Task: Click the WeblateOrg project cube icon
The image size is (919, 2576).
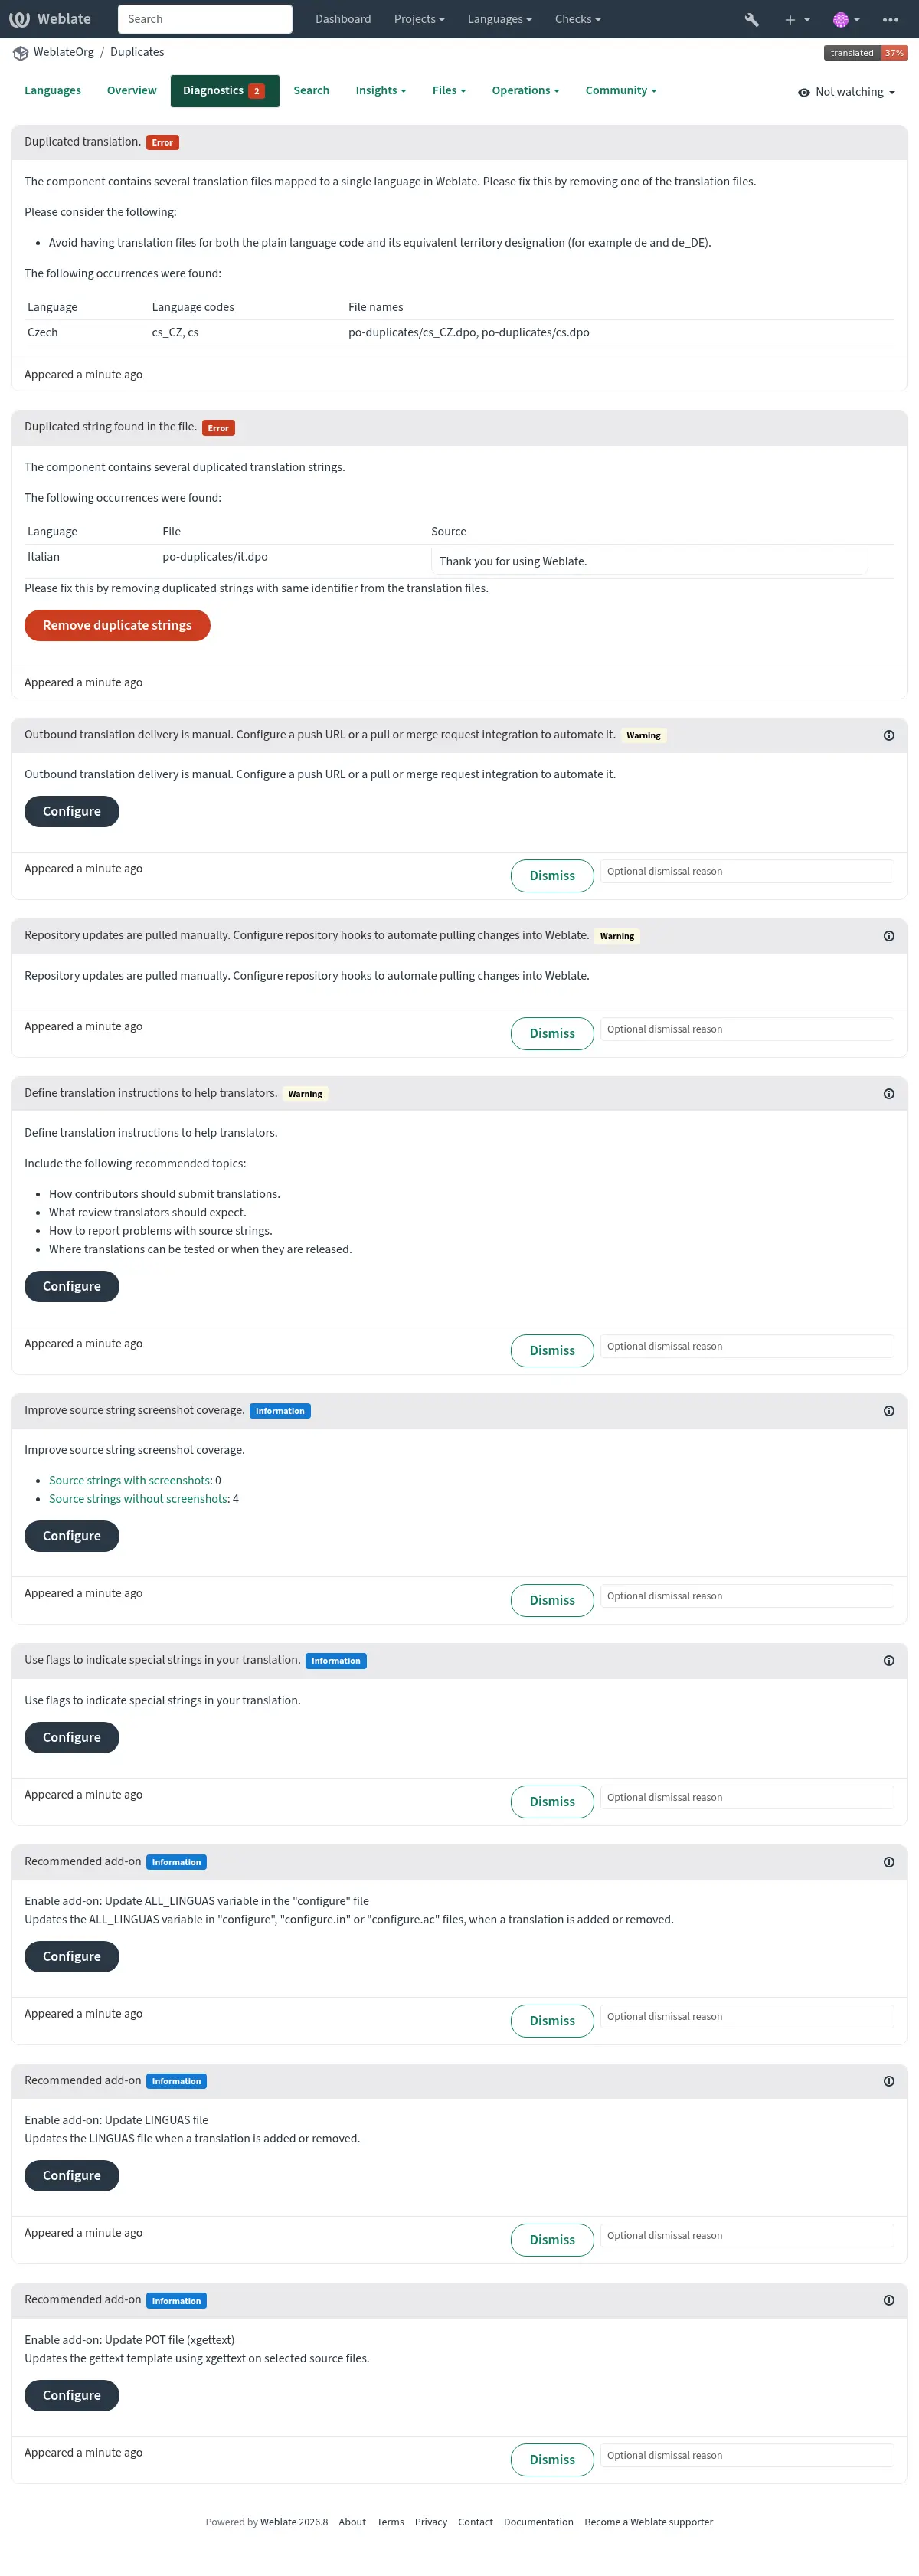Action: coord(20,53)
